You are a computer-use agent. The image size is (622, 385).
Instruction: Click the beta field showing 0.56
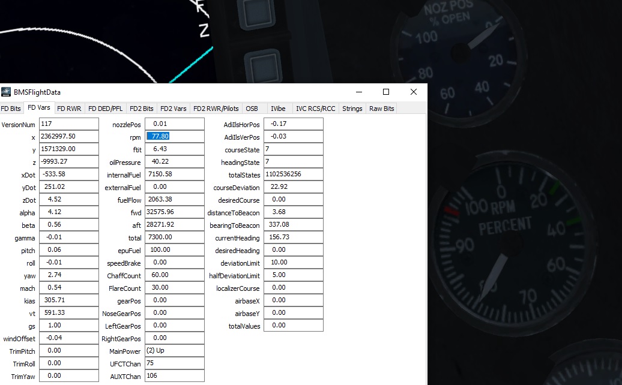click(x=69, y=224)
